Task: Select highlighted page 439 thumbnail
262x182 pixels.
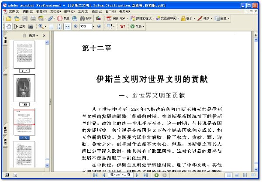Action: coord(24,122)
